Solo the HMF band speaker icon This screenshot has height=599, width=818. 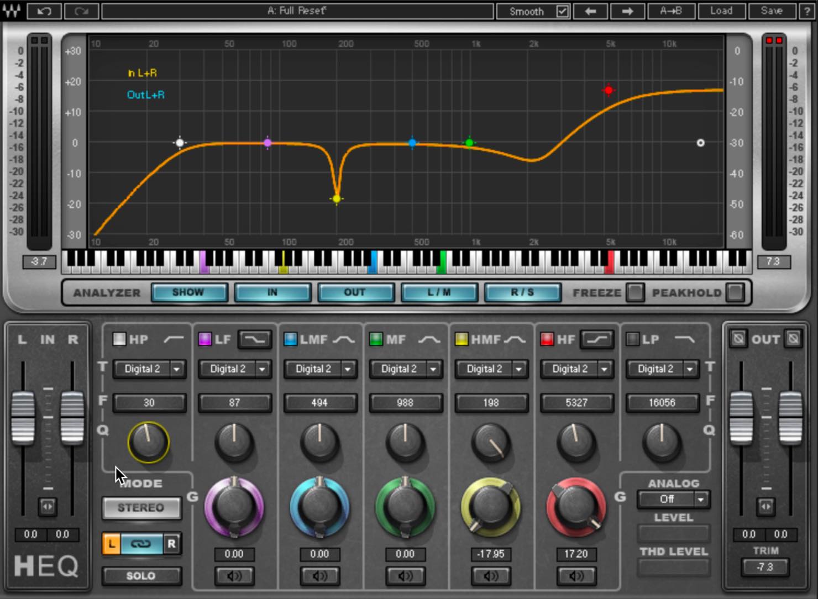[491, 576]
